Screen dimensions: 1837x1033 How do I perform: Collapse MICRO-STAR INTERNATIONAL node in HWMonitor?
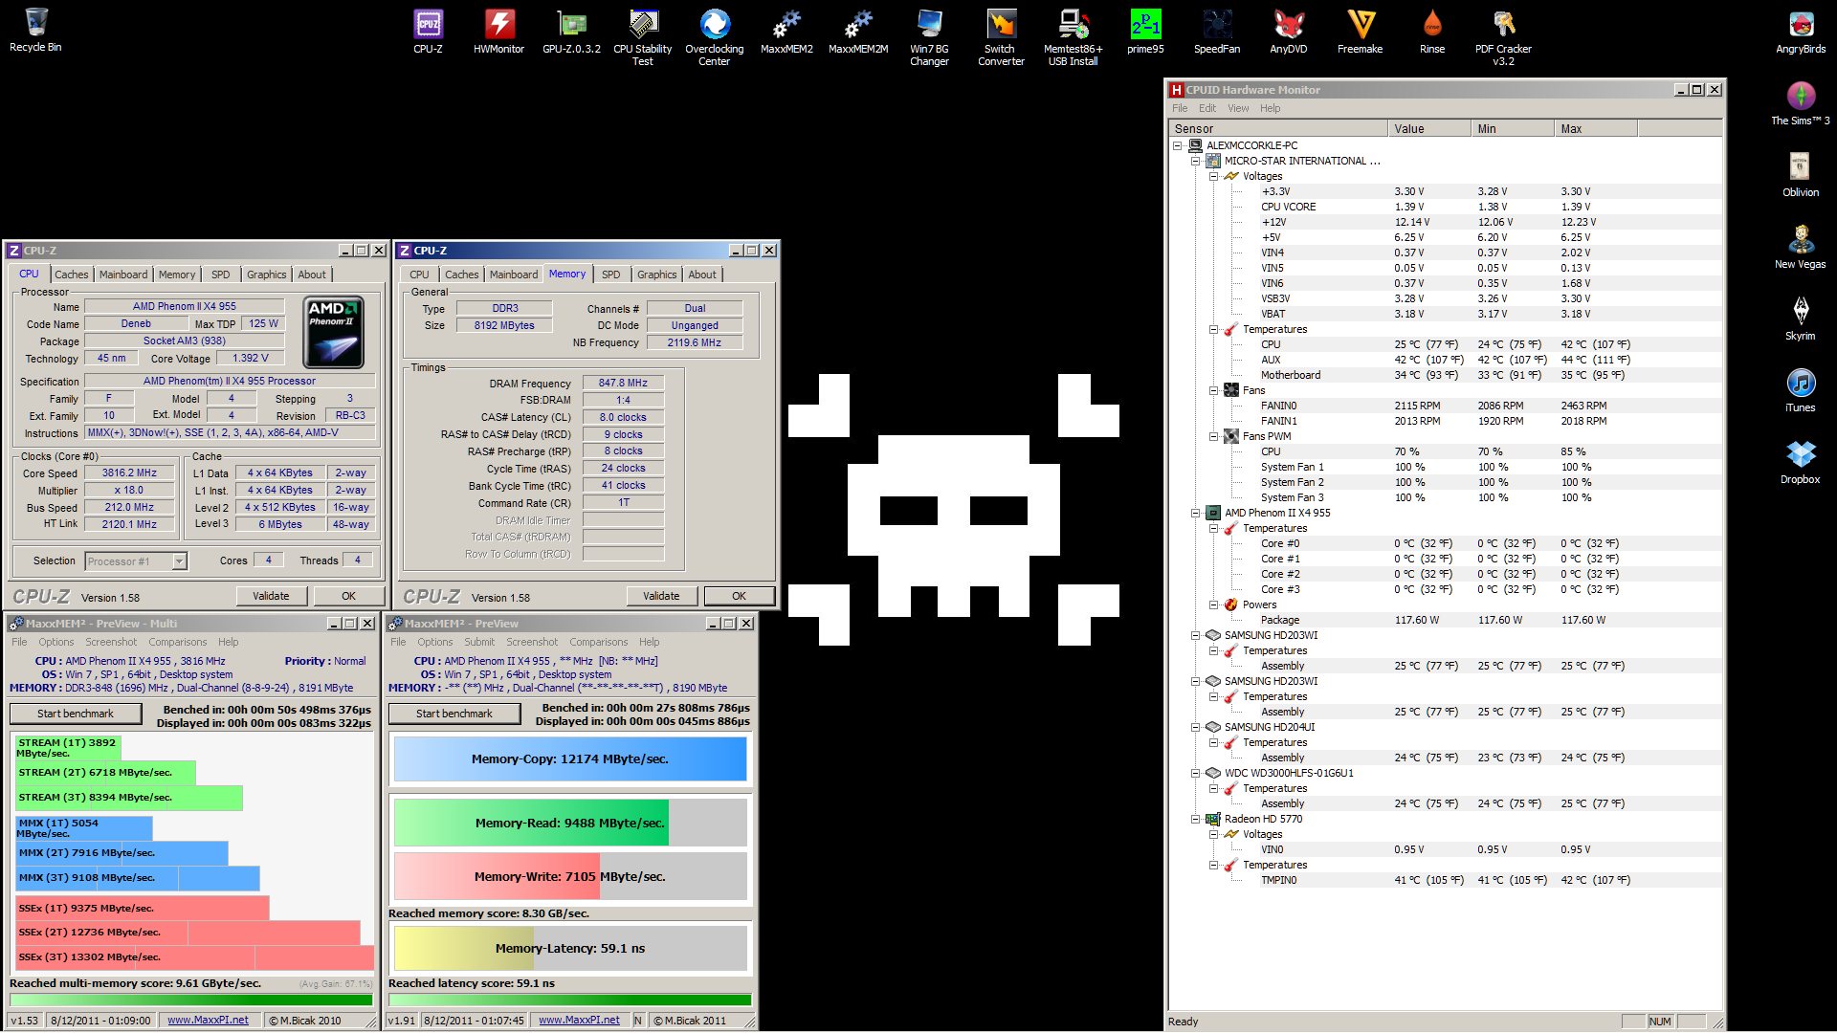(x=1196, y=162)
